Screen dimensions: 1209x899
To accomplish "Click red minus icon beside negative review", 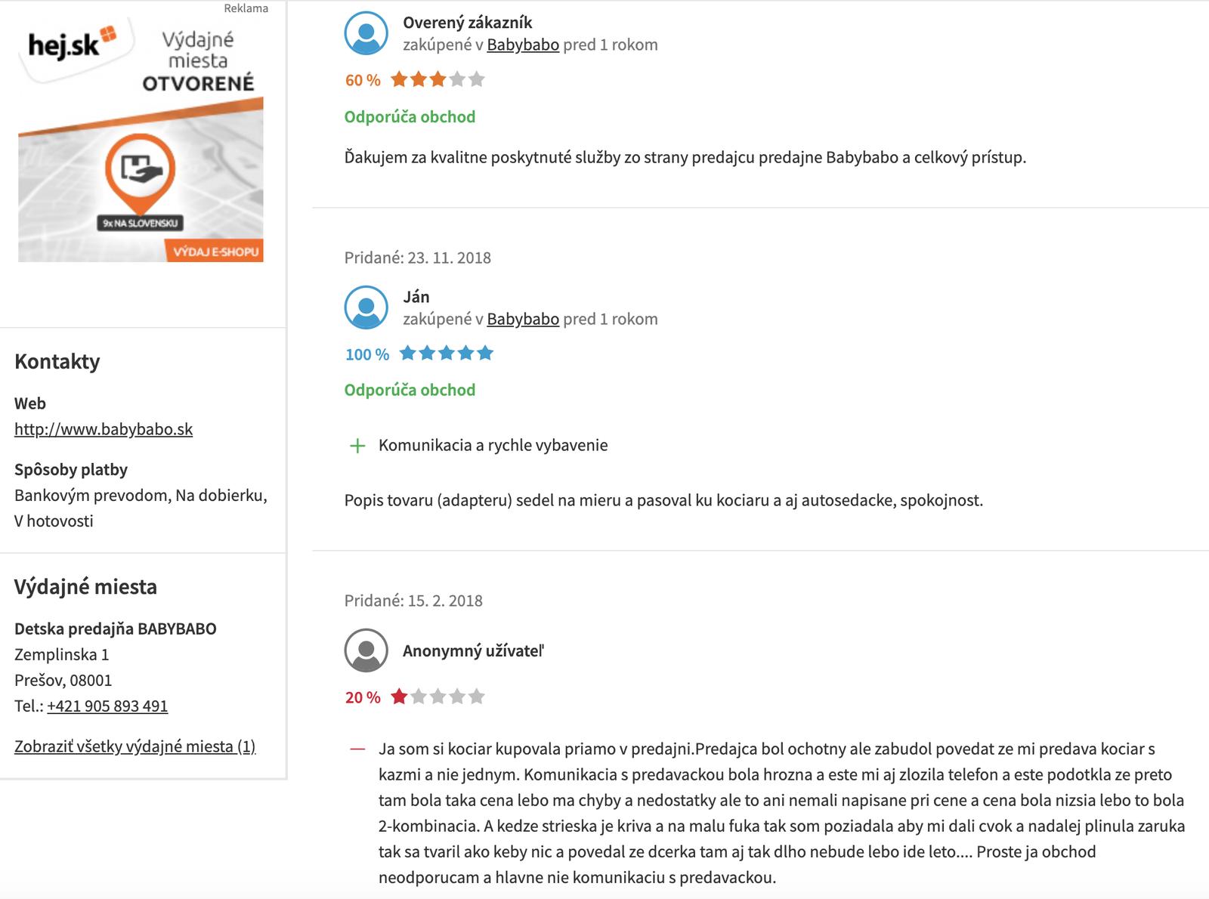I will (357, 749).
